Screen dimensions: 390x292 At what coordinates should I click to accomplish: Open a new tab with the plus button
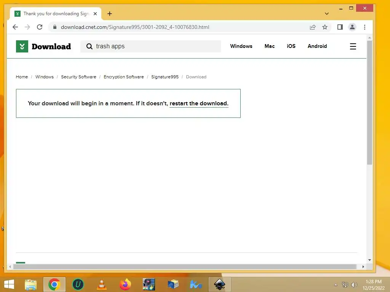[110, 14]
